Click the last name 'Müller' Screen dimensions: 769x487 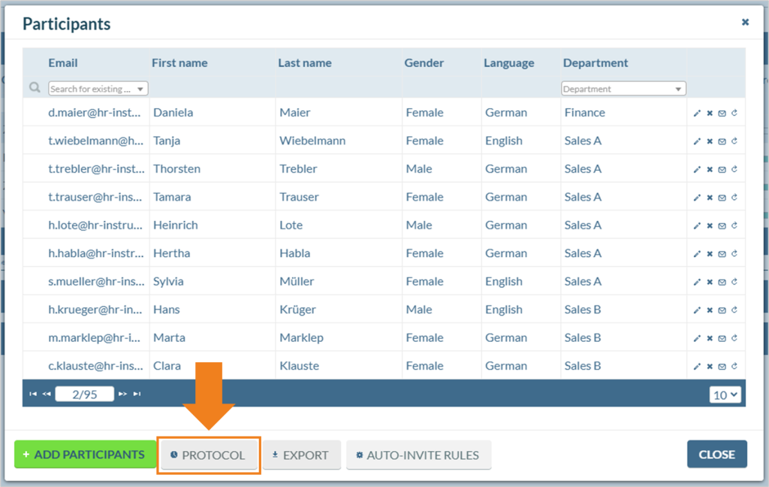click(297, 281)
